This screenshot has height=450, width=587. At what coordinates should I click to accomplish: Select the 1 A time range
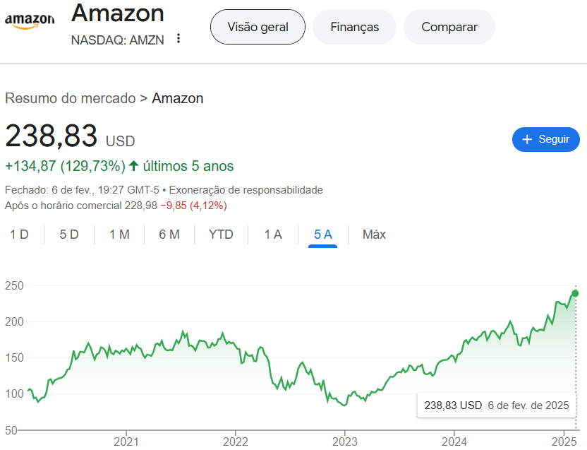pyautogui.click(x=273, y=235)
